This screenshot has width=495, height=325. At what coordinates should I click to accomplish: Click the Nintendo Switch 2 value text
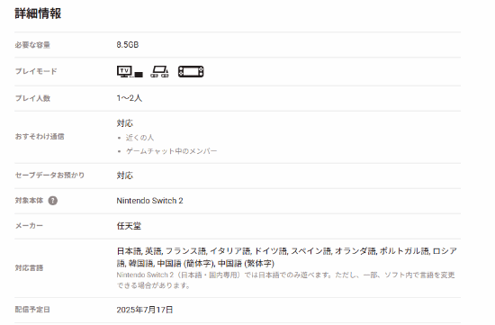tap(149, 201)
